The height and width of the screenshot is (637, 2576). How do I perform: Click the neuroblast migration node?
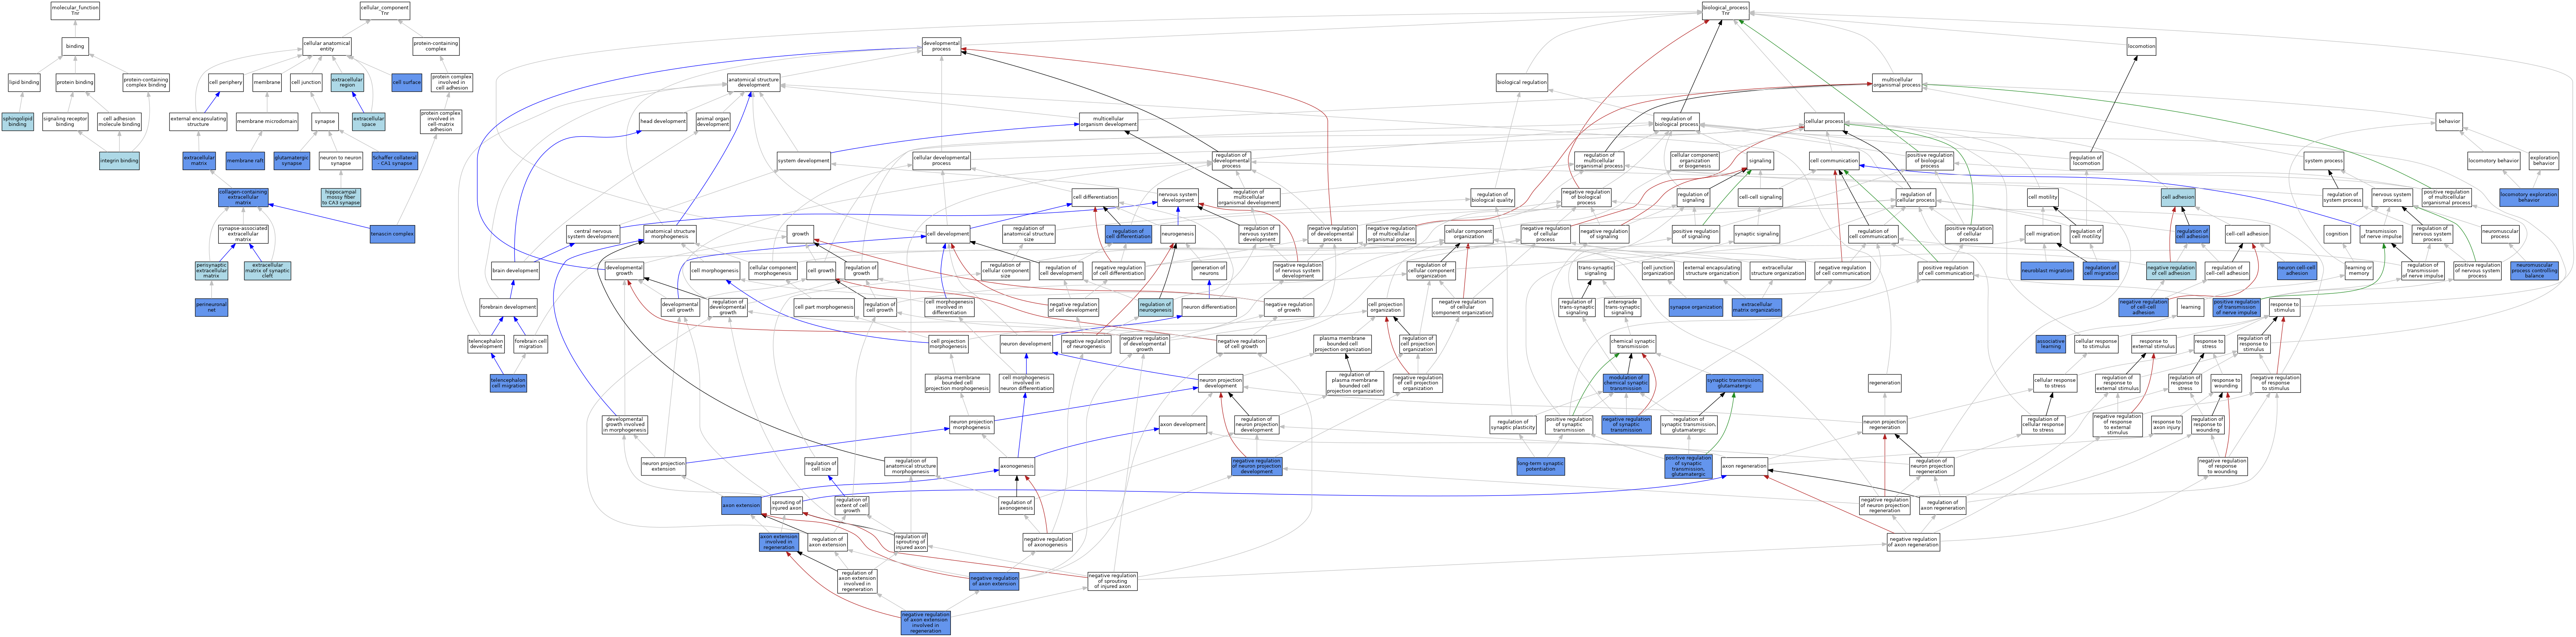tap(2047, 271)
